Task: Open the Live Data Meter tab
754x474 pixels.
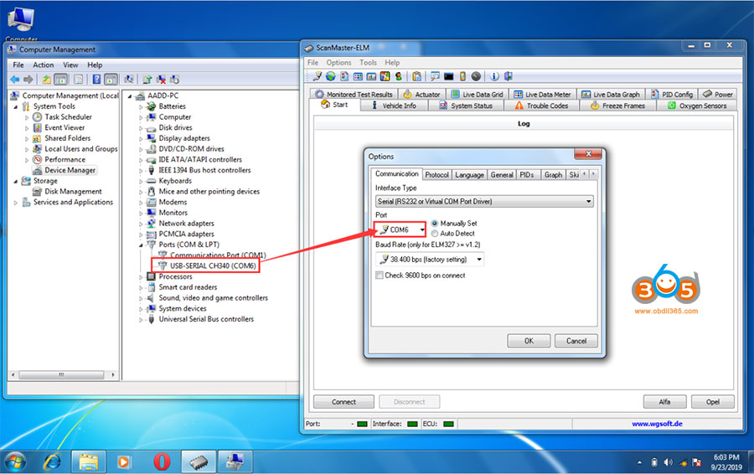Action: [x=542, y=95]
